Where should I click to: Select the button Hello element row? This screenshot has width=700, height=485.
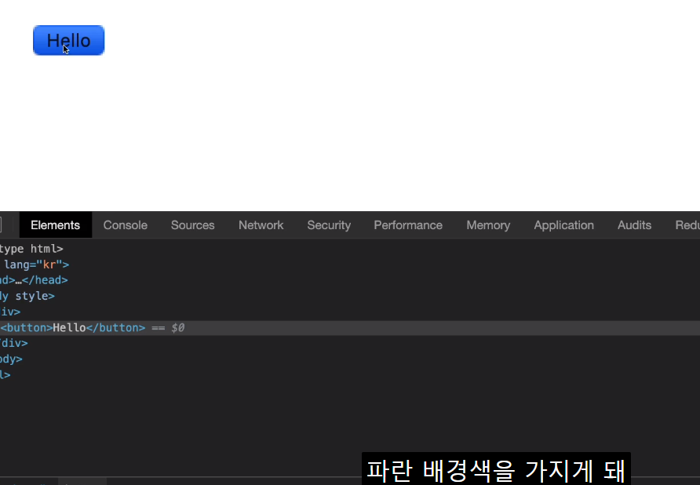pyautogui.click(x=350, y=328)
